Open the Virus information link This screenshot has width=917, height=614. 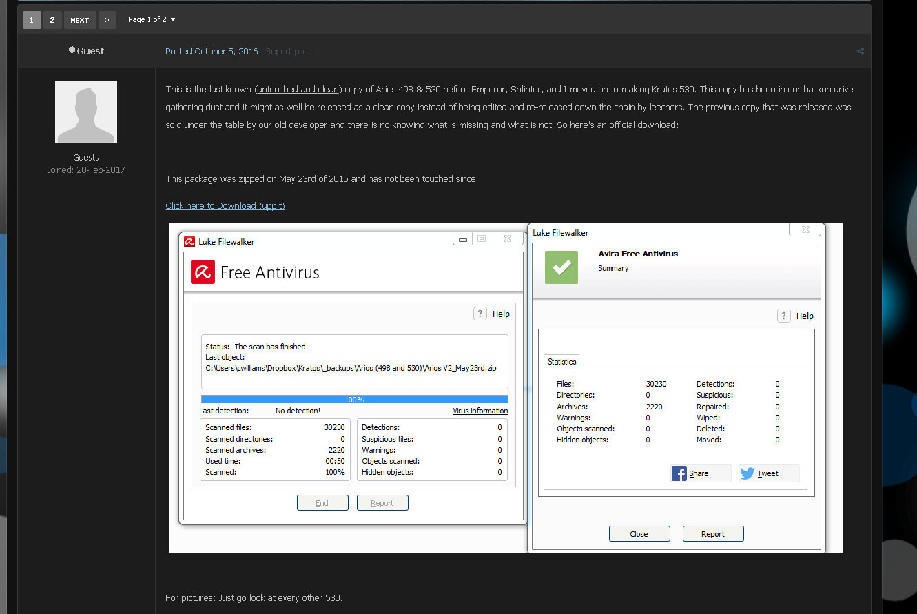(480, 411)
